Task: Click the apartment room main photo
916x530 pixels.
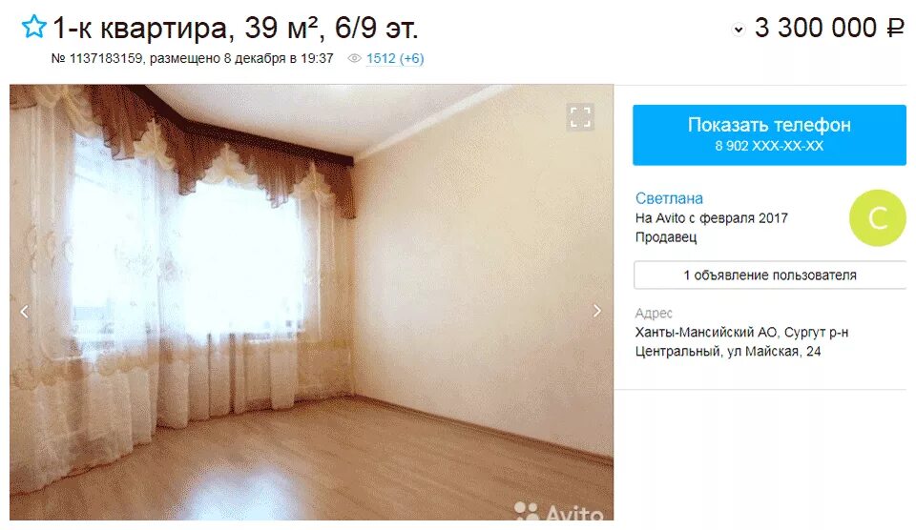Action: [x=311, y=302]
